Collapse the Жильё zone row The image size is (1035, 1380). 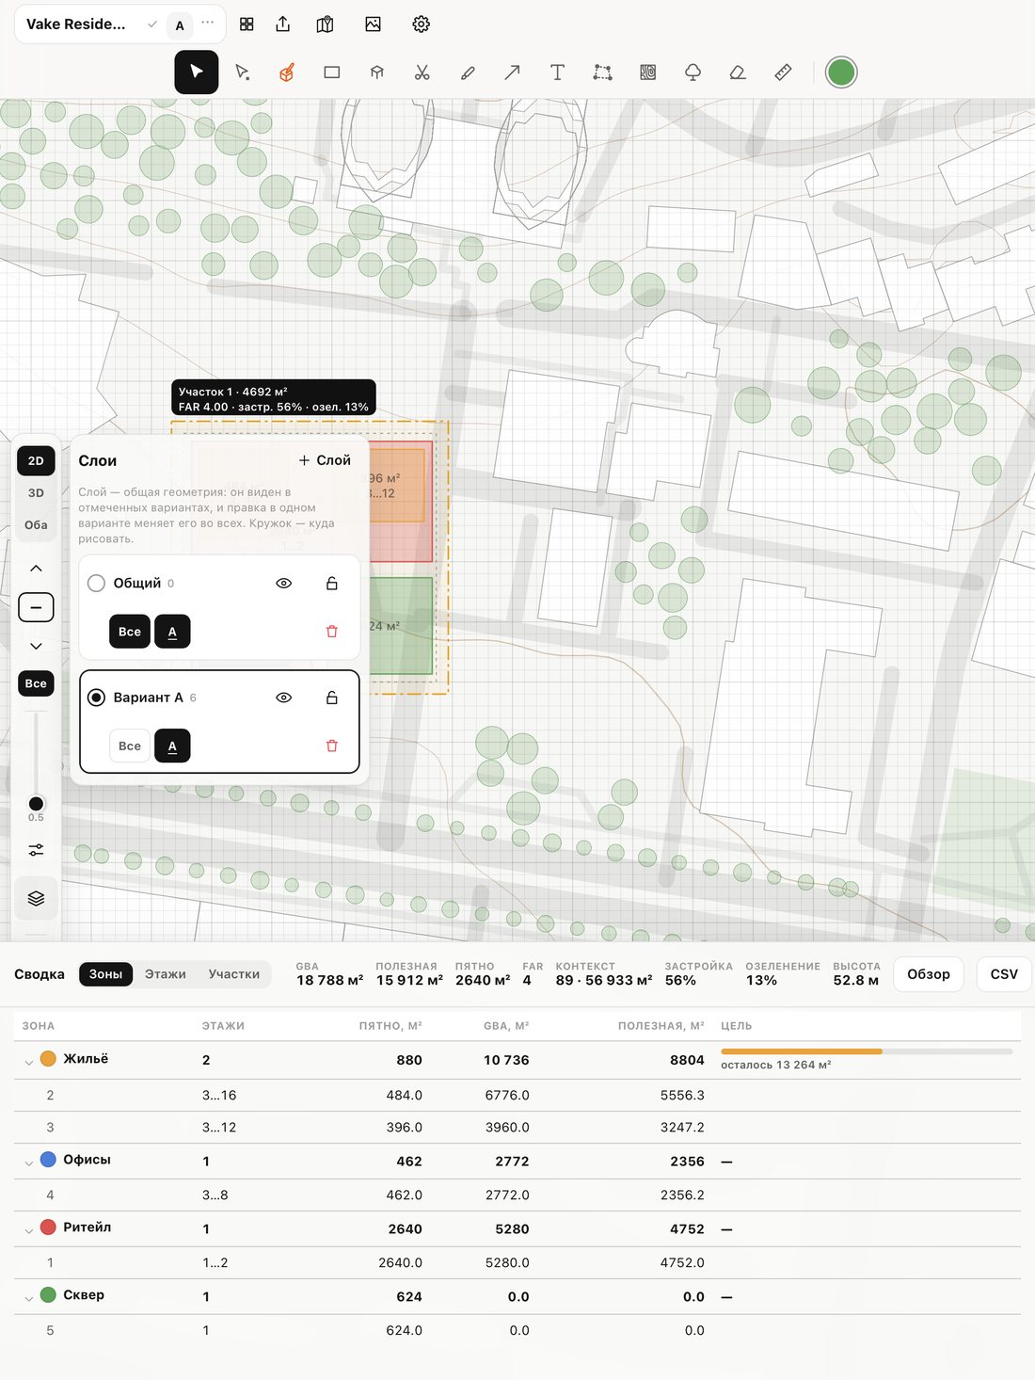click(x=28, y=1061)
